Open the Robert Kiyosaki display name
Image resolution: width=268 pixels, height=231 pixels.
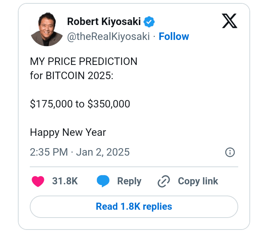[x=104, y=22]
